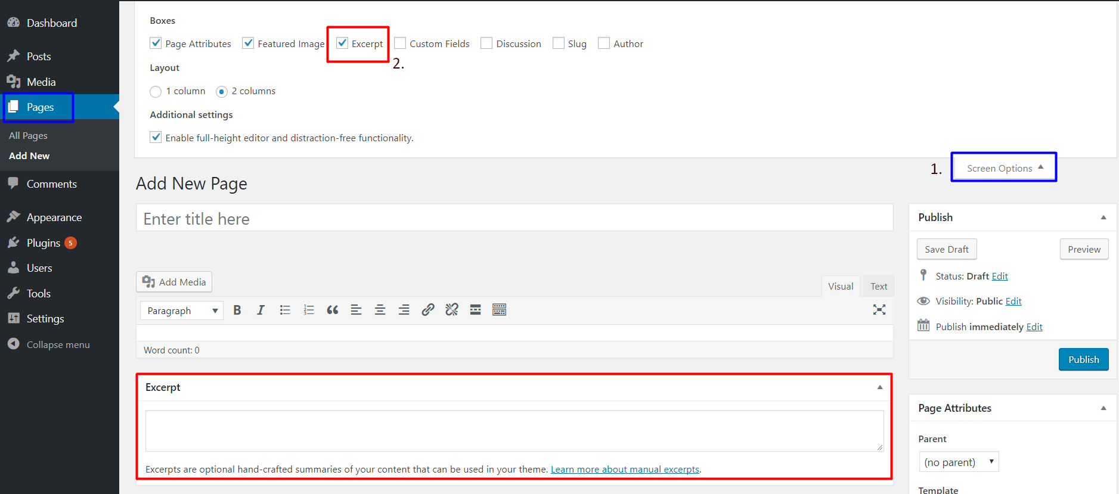Screen dimensions: 1119x494
Task: Select 2 columns layout
Action: point(222,91)
